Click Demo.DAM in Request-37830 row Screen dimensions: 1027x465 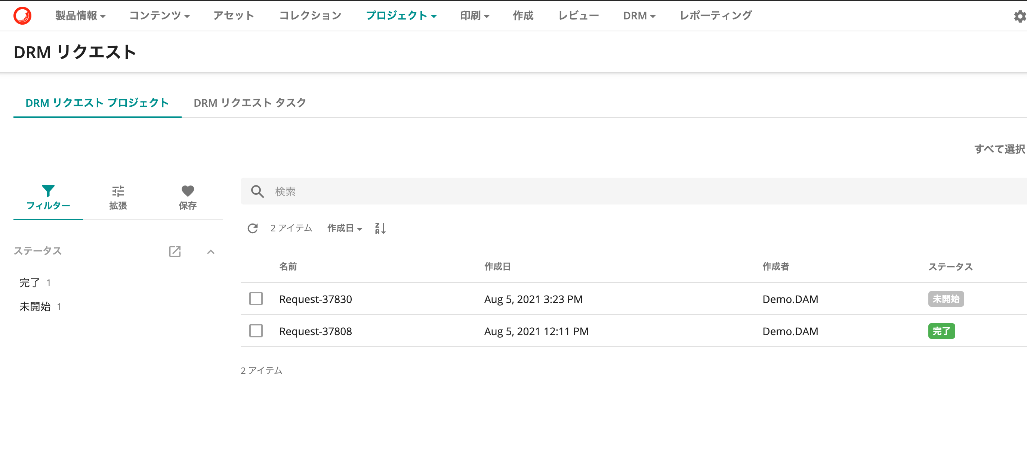(790, 299)
